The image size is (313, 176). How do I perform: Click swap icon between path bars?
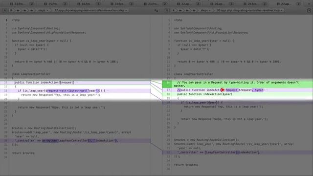click(x=156, y=10)
